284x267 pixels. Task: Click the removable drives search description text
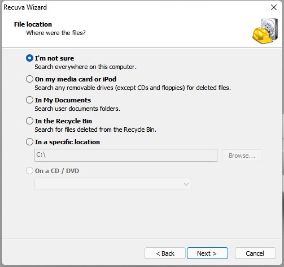(133, 88)
